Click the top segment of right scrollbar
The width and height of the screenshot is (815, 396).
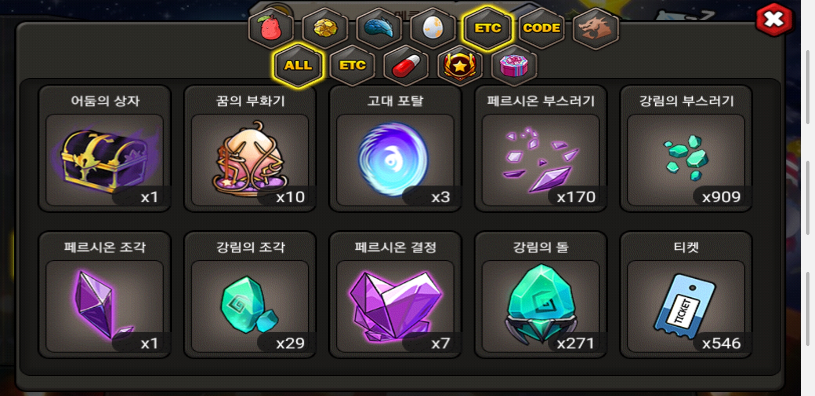(808, 87)
